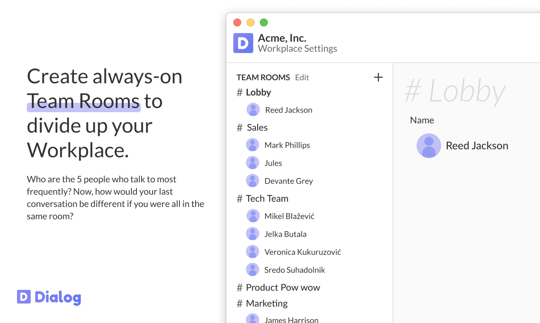
Task: Click the TEAM ROOMS section header
Action: [263, 77]
